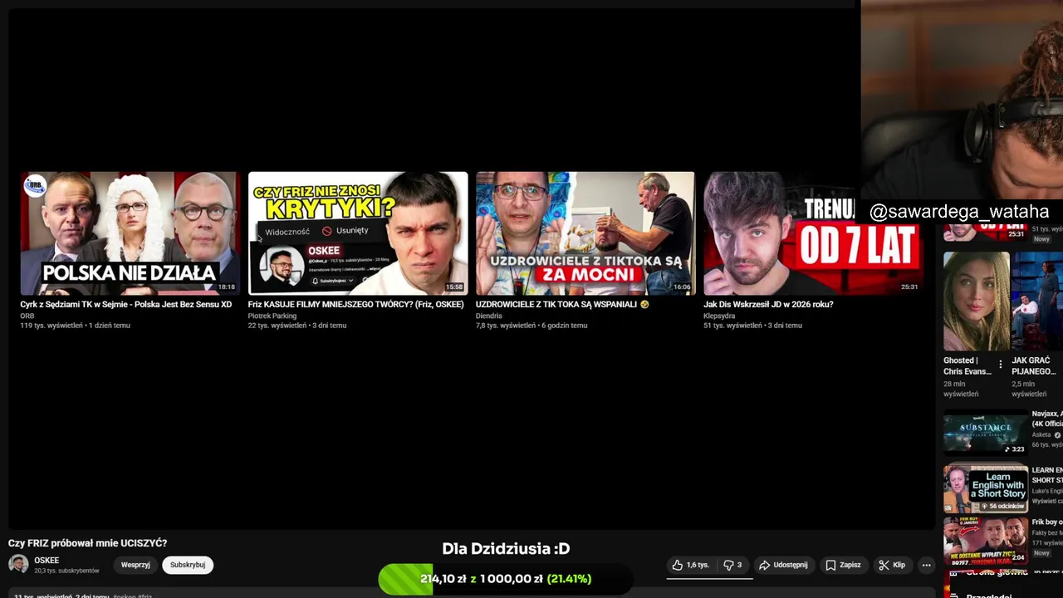1063x598 pixels.
Task: Open title Cyrk z Sędziami TK w Sejmie
Action: tap(126, 305)
